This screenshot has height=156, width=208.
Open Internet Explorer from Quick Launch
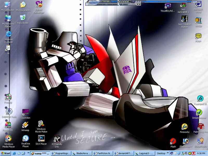pyautogui.click(x=14, y=153)
